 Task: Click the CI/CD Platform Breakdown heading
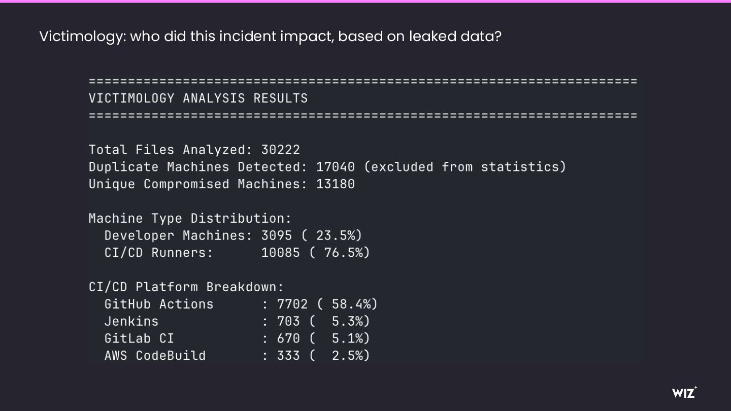click(186, 287)
